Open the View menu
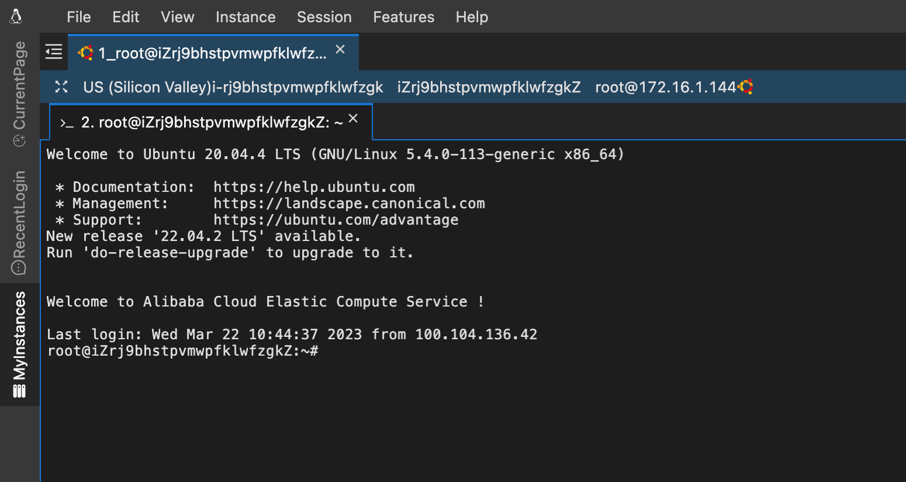This screenshot has height=482, width=906. pos(178,17)
